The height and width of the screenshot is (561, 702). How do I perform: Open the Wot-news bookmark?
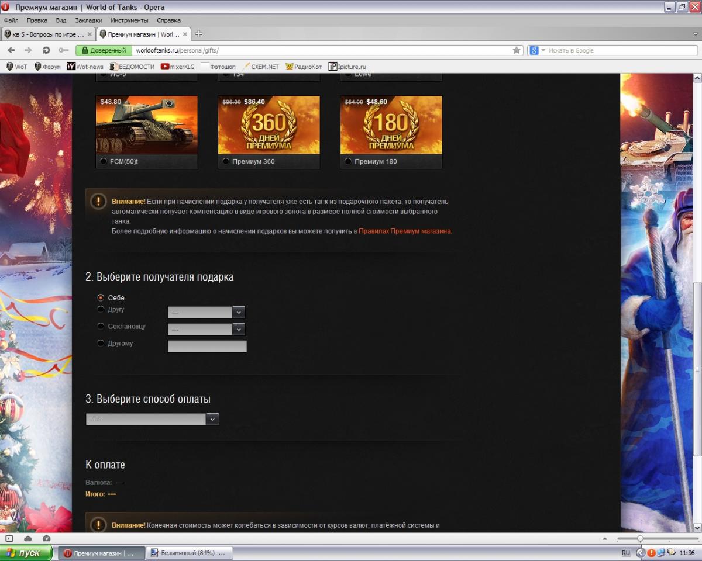click(85, 67)
